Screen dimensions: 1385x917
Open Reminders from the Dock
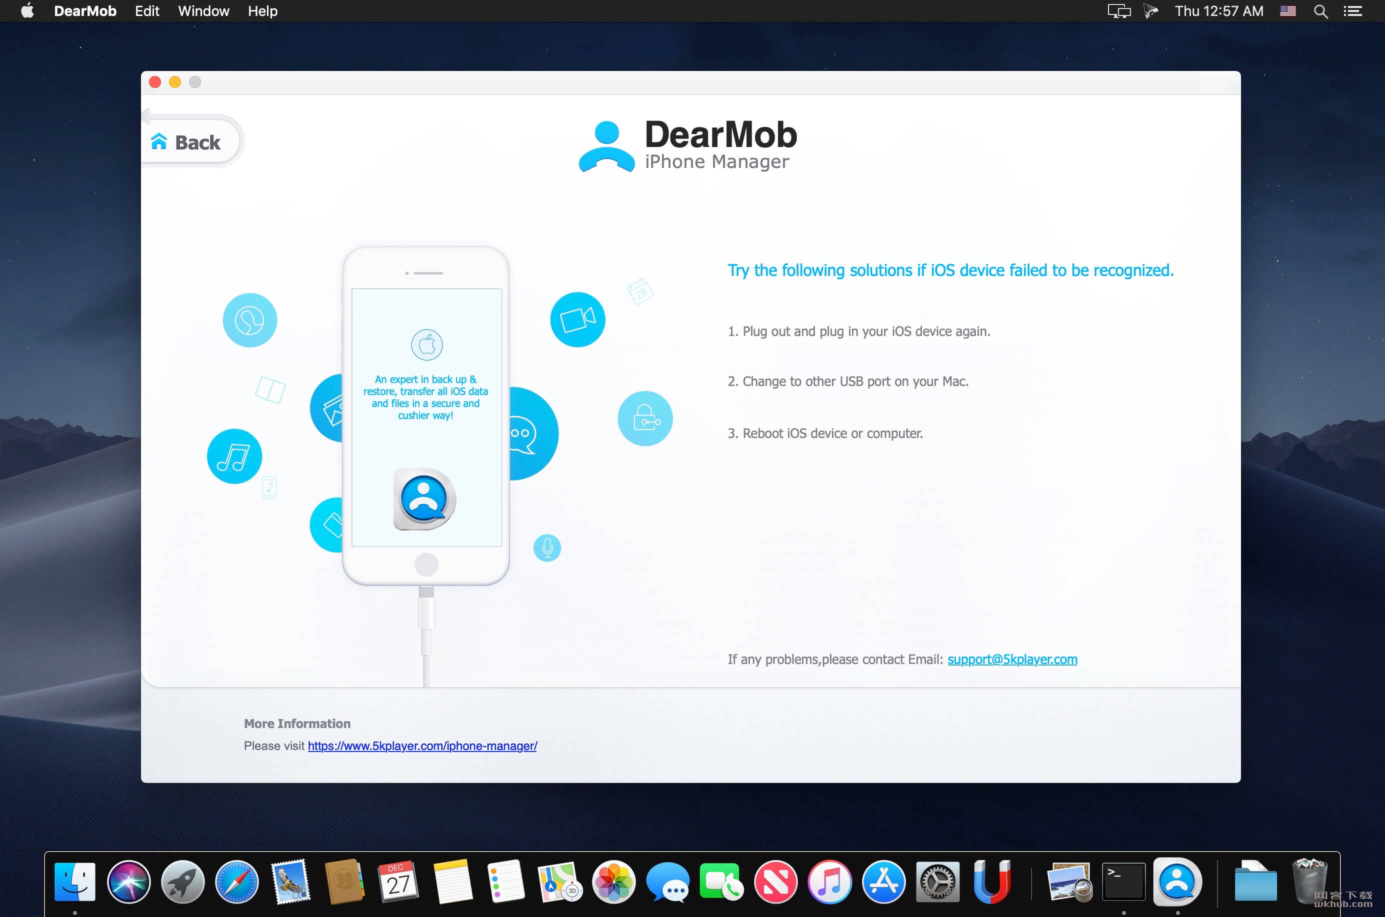[x=506, y=881]
